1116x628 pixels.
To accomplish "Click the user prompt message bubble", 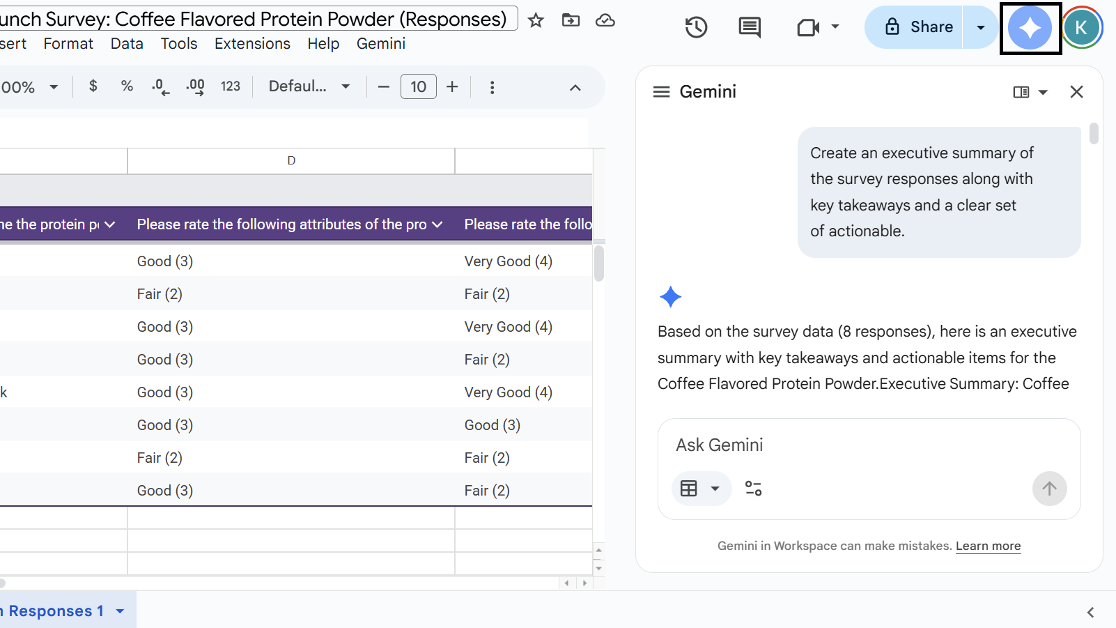I will (939, 192).
